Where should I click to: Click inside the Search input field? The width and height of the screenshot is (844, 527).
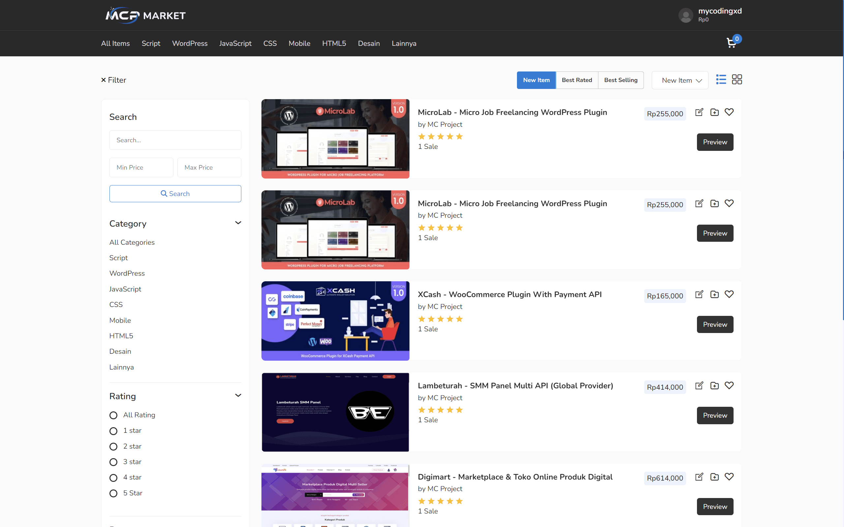click(175, 140)
